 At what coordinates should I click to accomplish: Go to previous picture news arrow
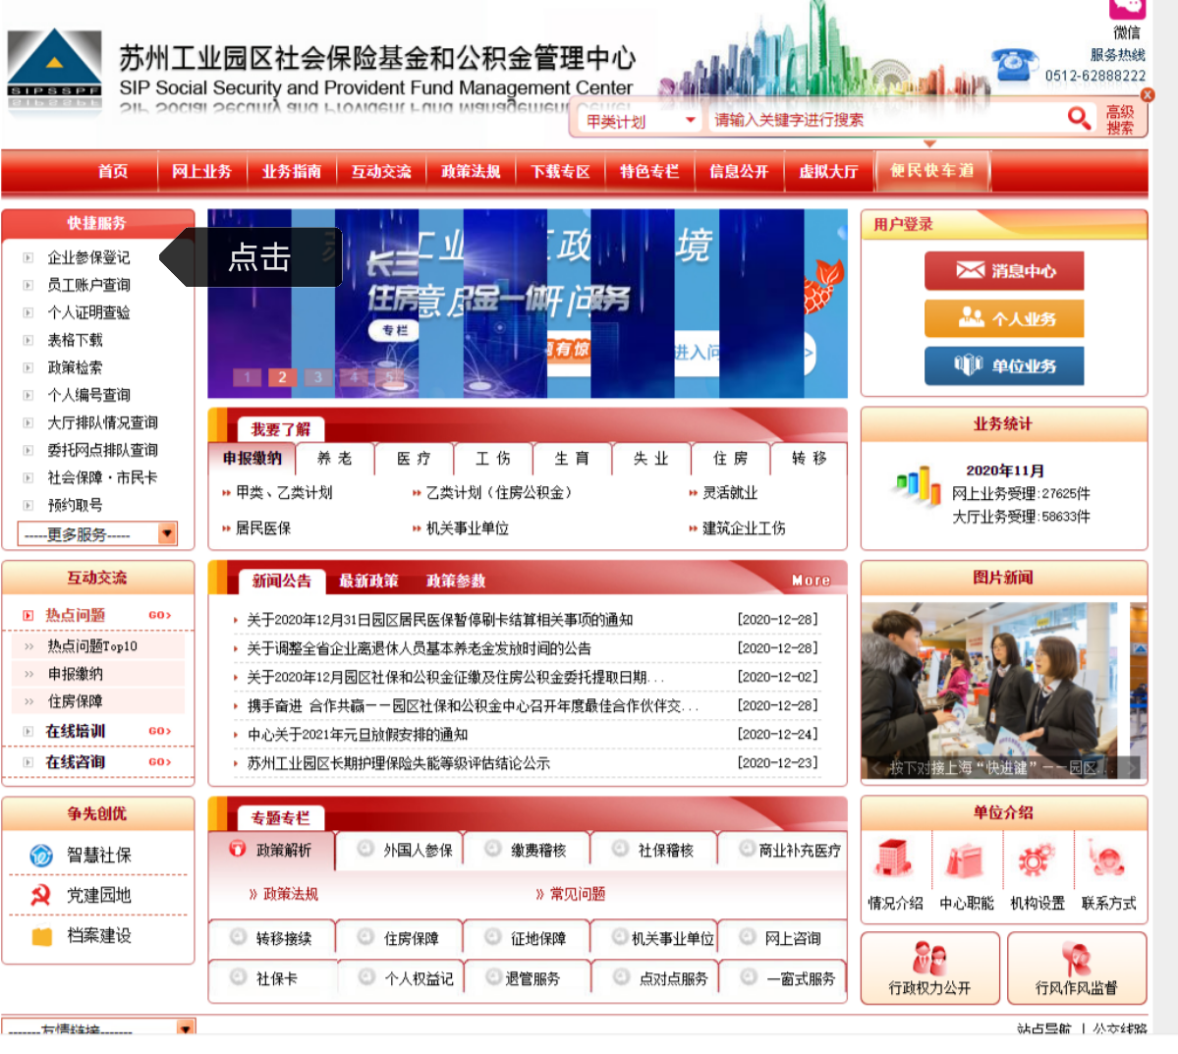click(875, 768)
